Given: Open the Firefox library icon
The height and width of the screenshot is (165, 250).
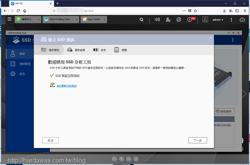Looking at the screenshot, I should pos(231,11).
